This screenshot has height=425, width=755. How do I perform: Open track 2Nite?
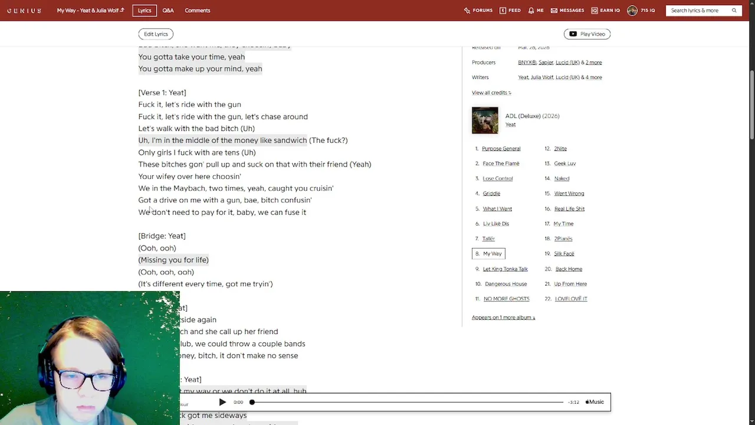point(560,149)
